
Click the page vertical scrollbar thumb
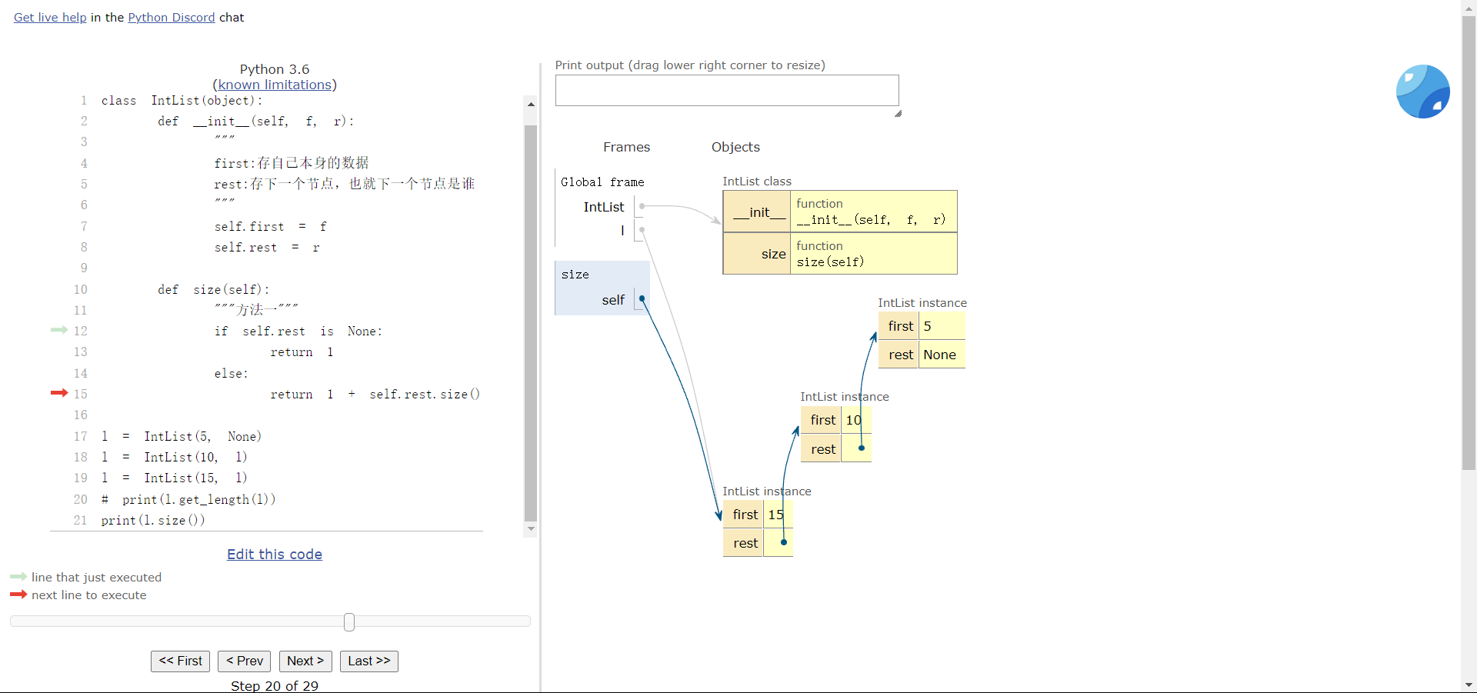tap(1469, 242)
